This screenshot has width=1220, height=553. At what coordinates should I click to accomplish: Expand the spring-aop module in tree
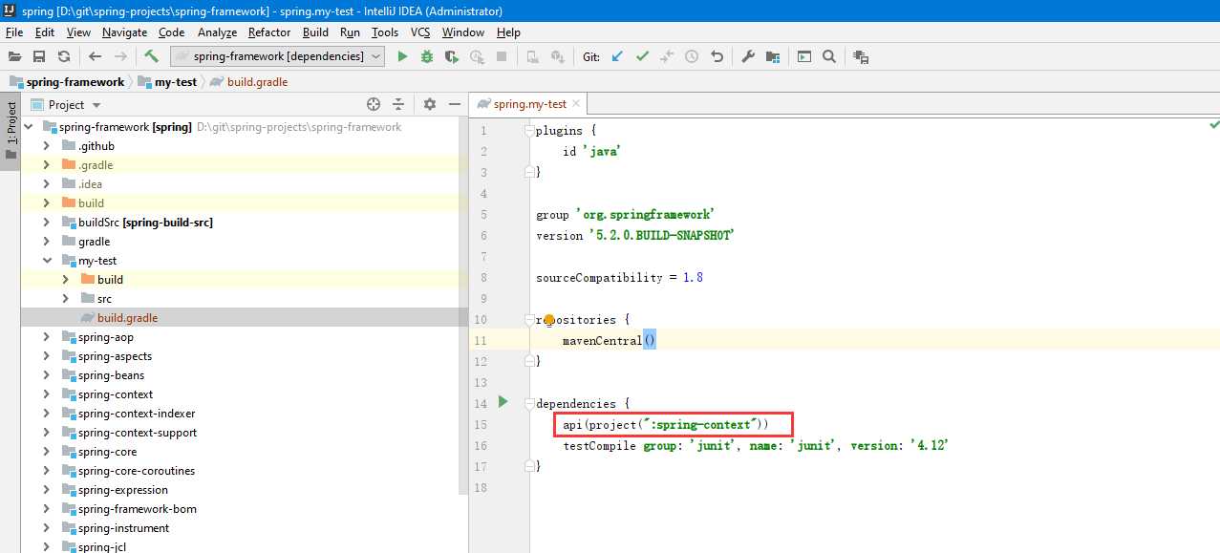coord(46,337)
